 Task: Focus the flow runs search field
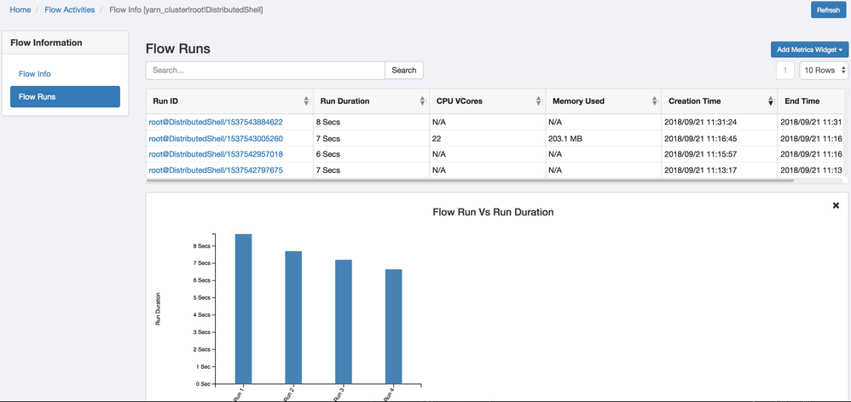click(x=265, y=71)
